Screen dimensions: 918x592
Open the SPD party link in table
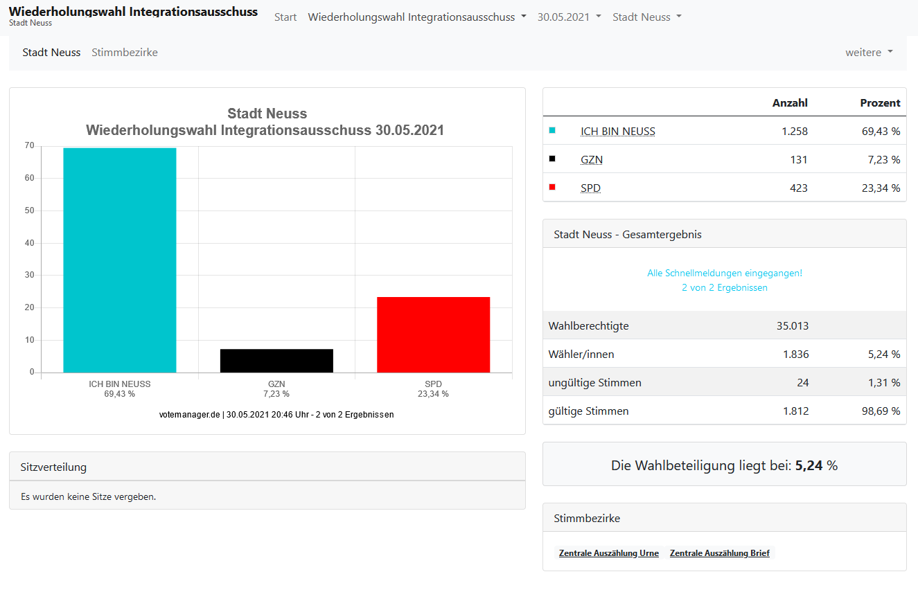[x=590, y=188]
